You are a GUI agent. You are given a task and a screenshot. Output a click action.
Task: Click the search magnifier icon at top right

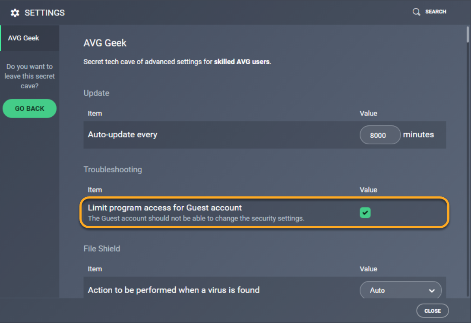(x=416, y=12)
